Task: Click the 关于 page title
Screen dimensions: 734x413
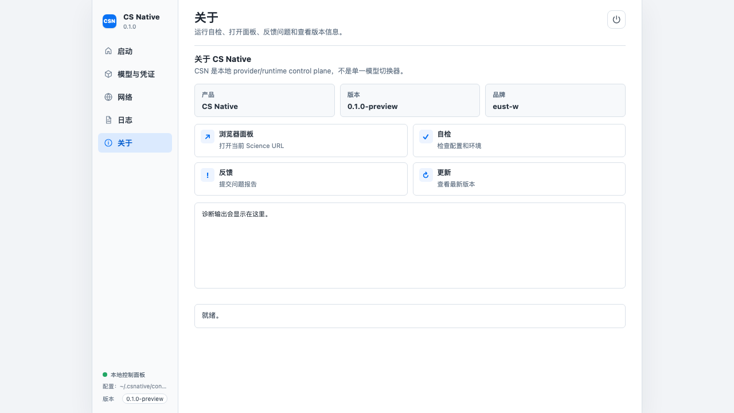Action: coord(206,18)
